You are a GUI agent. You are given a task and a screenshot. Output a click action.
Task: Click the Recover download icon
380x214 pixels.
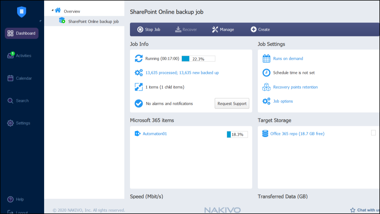(178, 29)
